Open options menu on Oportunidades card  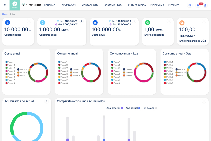point(29,21)
